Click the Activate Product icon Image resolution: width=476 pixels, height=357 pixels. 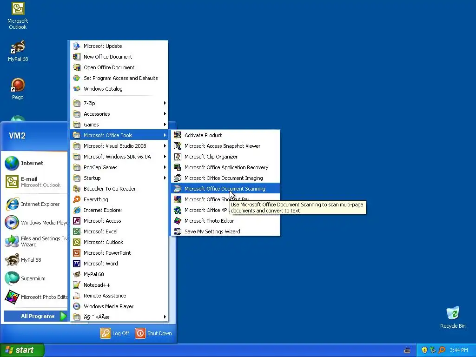178,135
